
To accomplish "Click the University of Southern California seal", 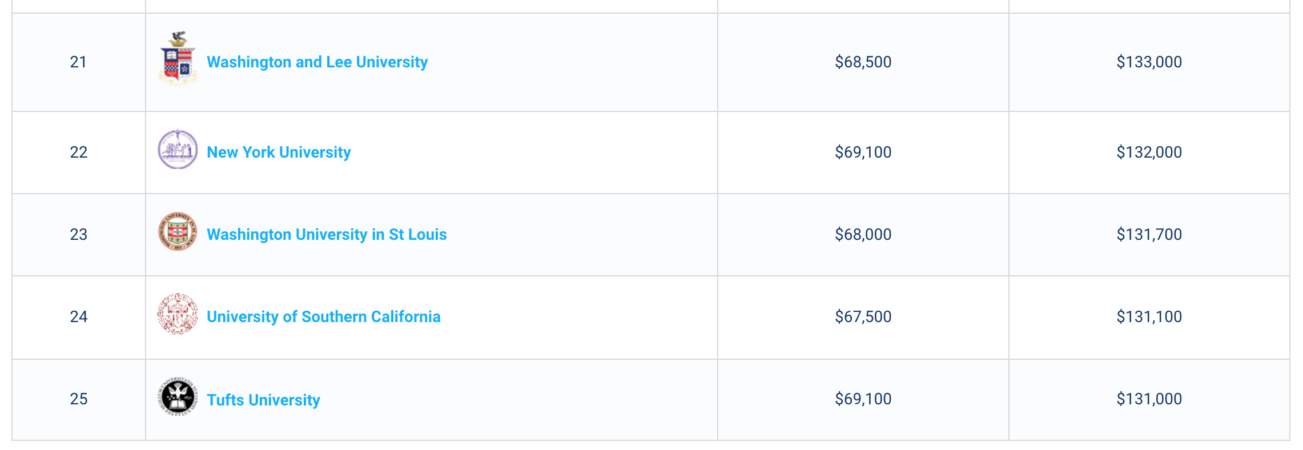I will 178,314.
